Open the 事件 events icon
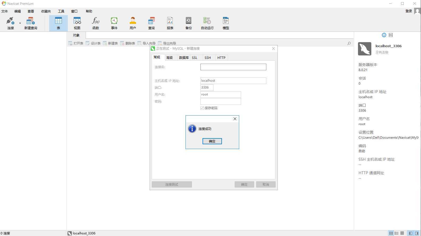This screenshot has height=236, width=421. pyautogui.click(x=114, y=23)
